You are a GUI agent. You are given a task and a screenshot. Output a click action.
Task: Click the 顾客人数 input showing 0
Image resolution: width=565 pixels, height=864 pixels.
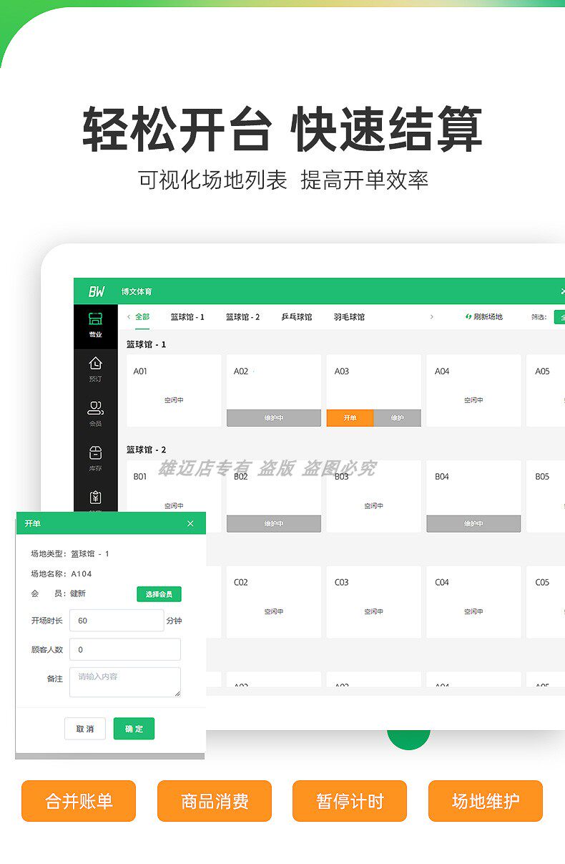point(124,649)
